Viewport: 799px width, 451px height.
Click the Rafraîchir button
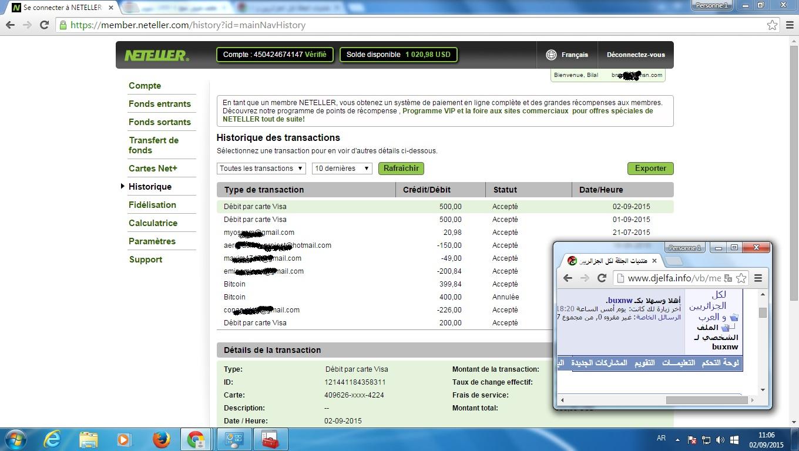(401, 169)
